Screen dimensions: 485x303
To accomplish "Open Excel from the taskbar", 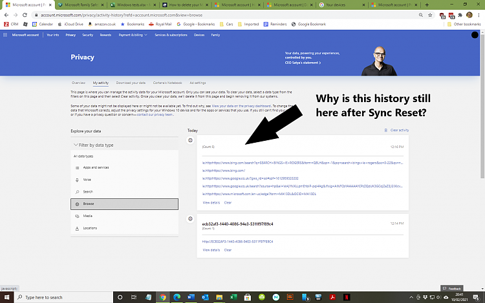I will 233,297.
